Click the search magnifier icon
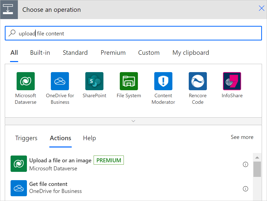This screenshot has height=201, width=267. pos(12,33)
